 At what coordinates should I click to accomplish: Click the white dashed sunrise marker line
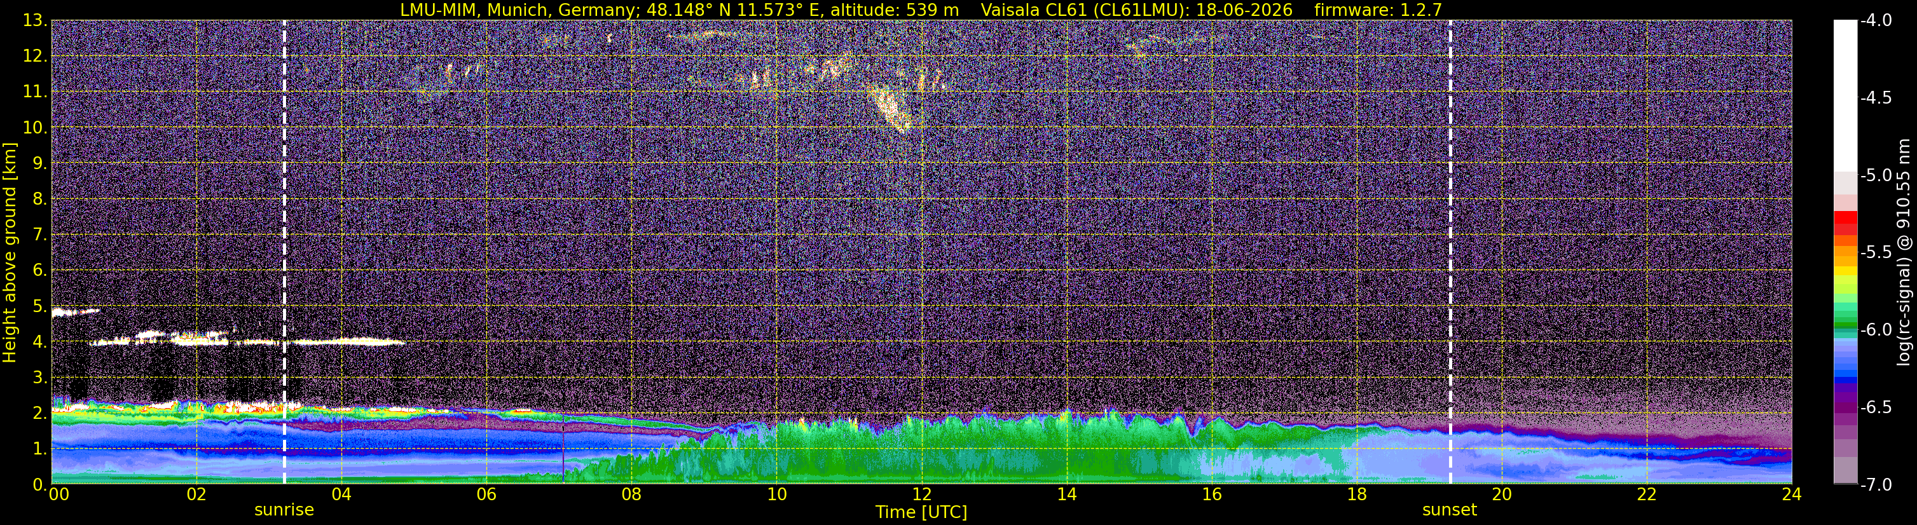(284, 252)
